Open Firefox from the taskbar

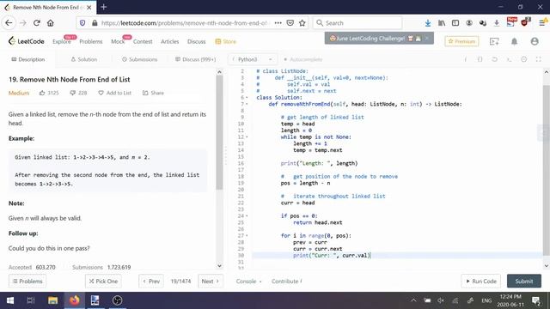(75, 300)
